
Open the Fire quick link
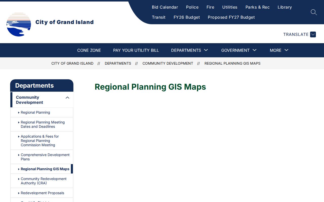(210, 7)
